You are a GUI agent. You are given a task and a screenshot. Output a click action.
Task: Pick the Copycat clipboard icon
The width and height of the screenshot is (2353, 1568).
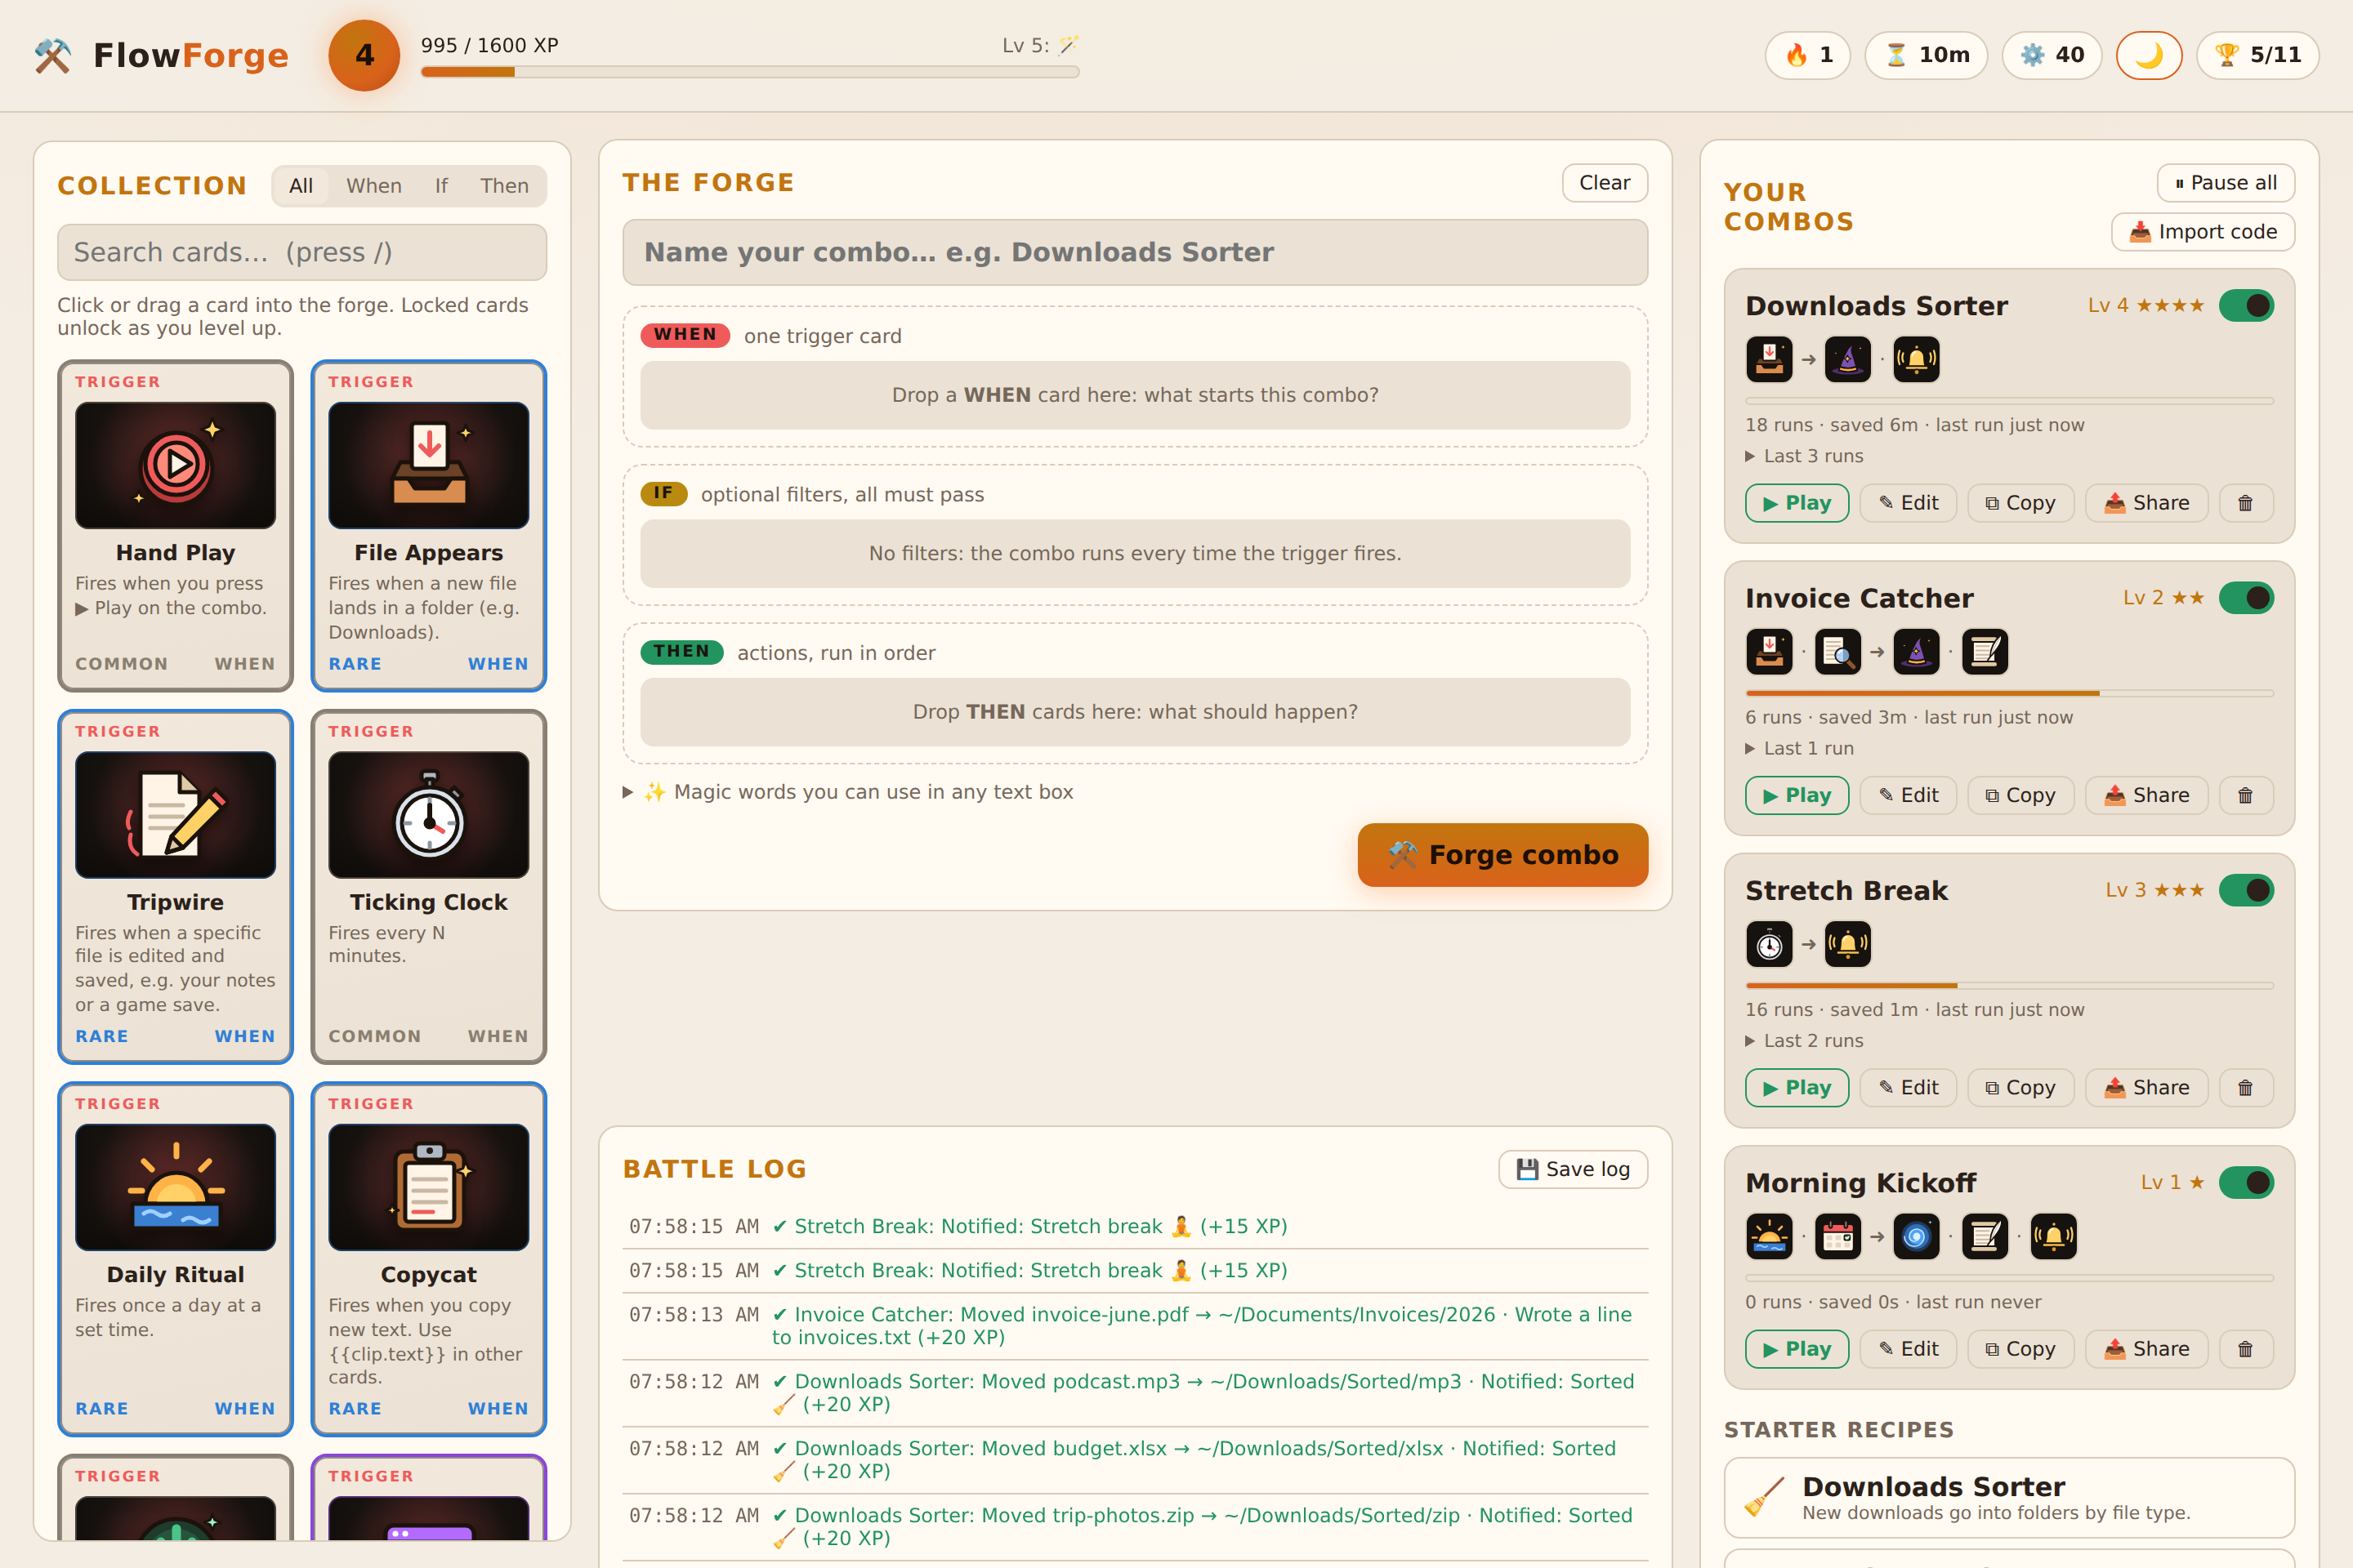coord(428,1187)
